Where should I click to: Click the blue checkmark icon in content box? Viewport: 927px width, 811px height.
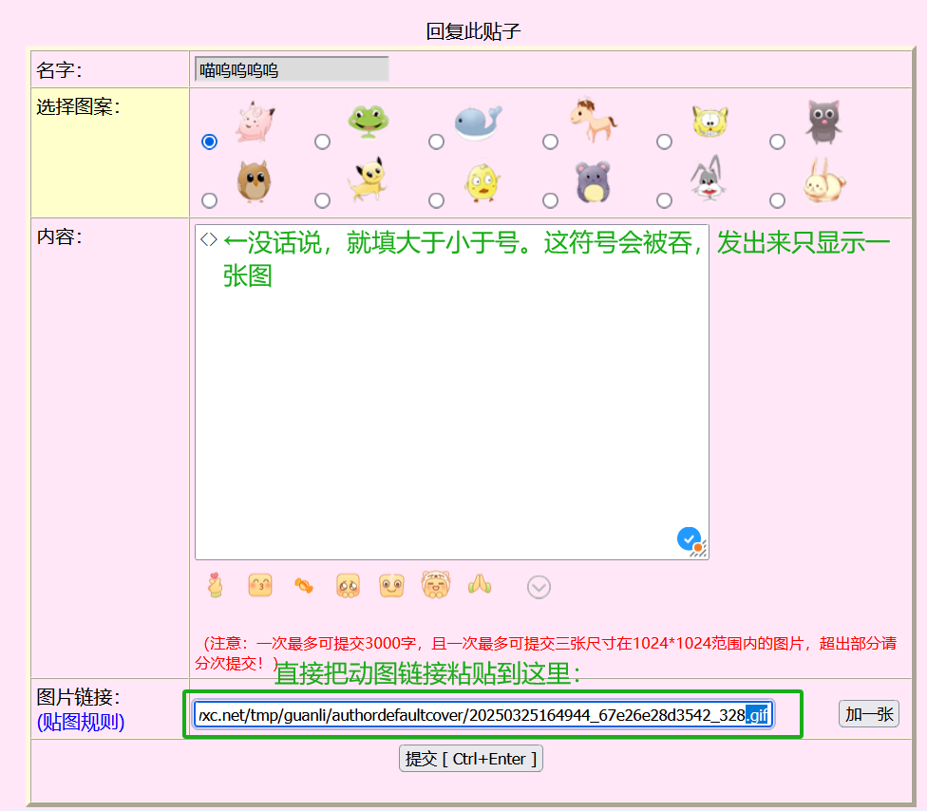(689, 538)
